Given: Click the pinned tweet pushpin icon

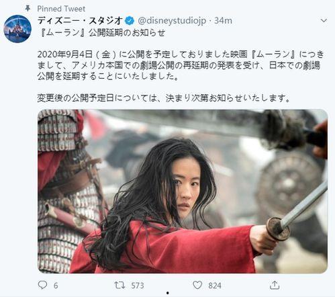Looking at the screenshot, I should point(28,9).
